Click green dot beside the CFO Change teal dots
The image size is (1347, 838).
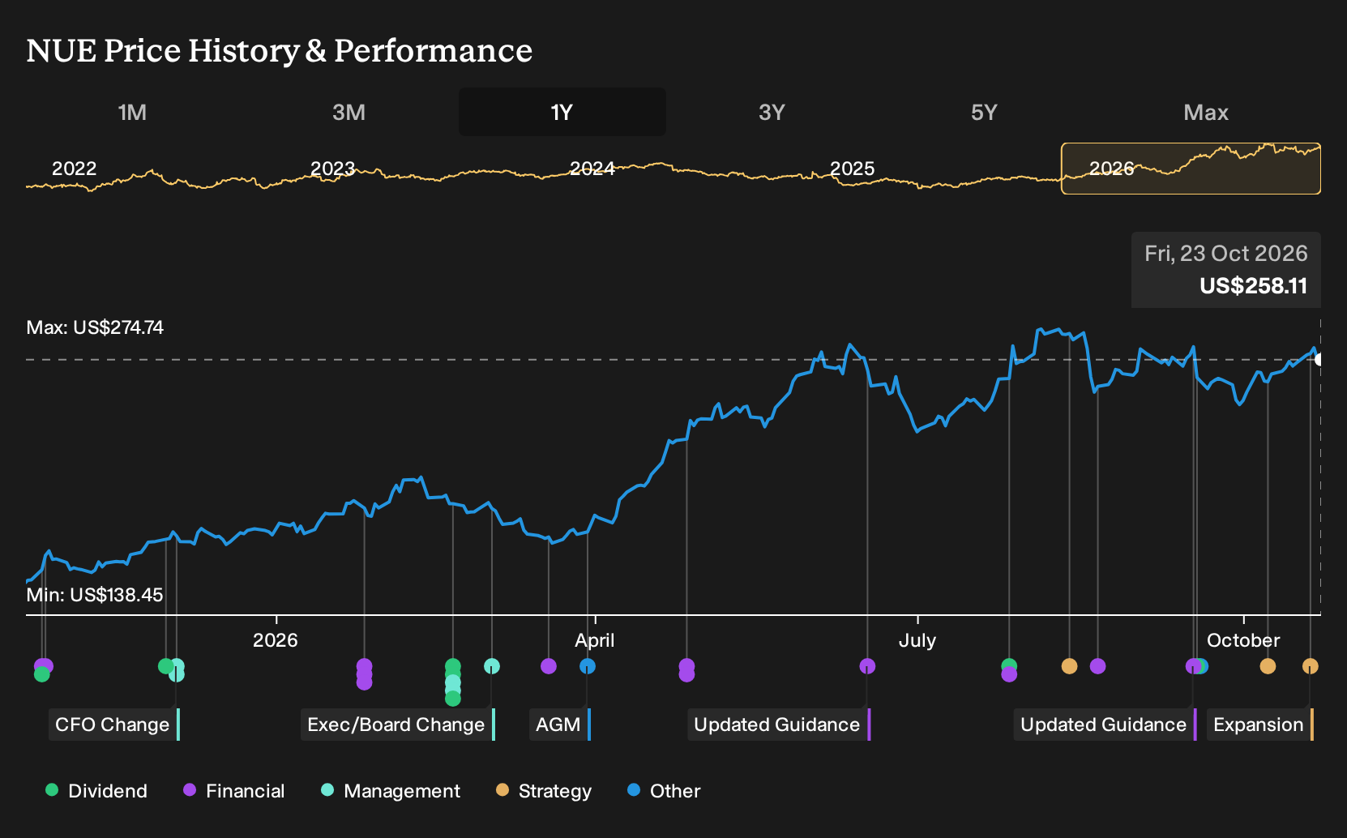[x=165, y=666]
